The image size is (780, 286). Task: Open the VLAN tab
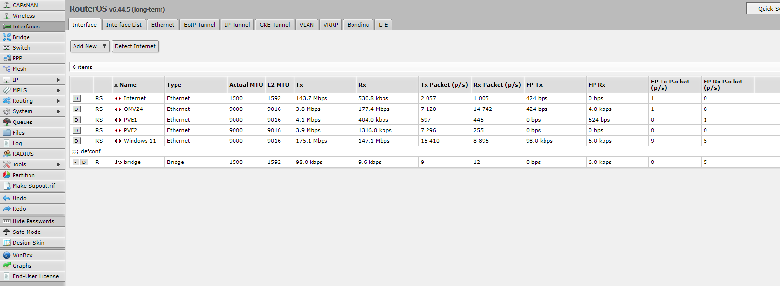coord(307,25)
